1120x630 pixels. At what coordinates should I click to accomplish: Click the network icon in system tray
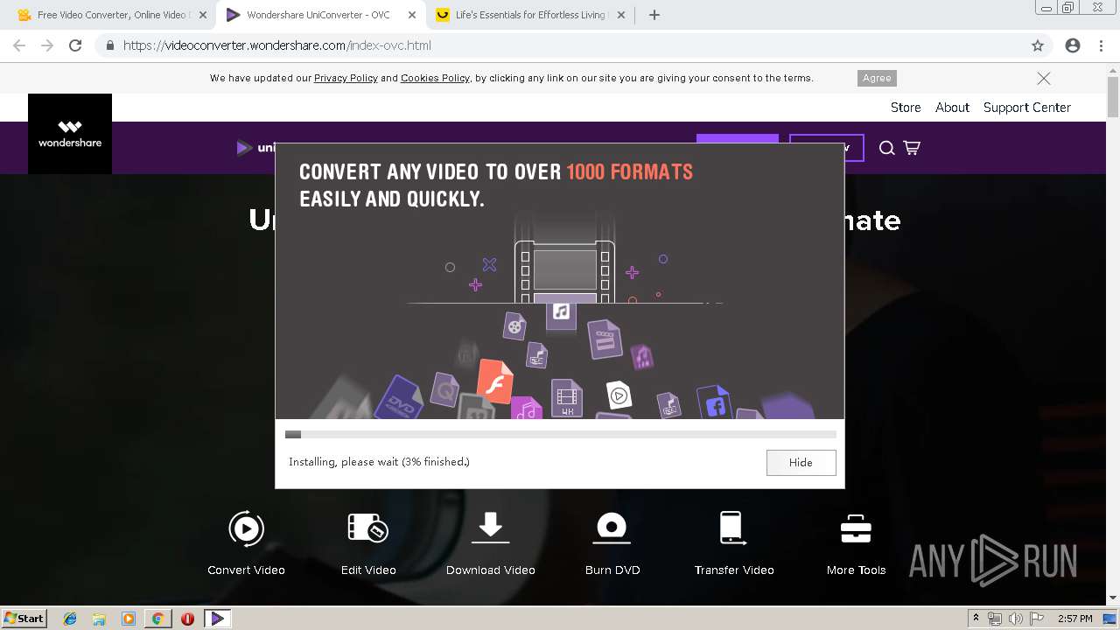[x=995, y=619]
